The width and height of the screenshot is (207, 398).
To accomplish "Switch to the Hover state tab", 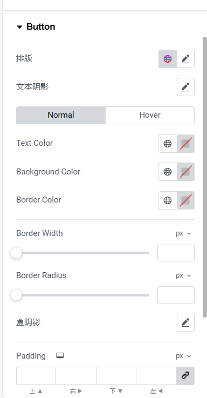I will [x=150, y=115].
